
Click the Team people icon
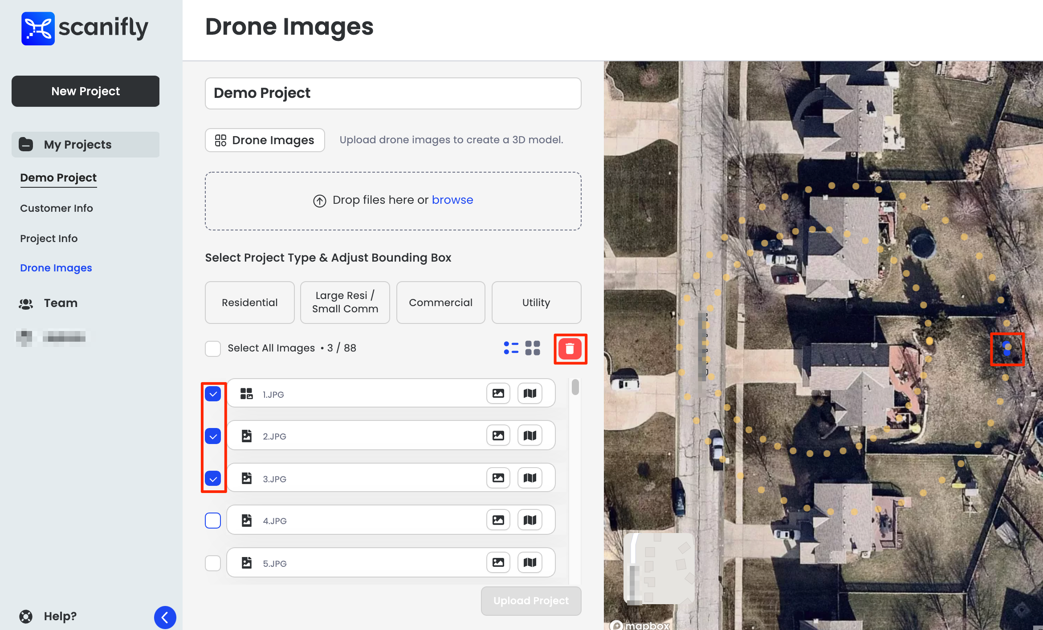[26, 303]
